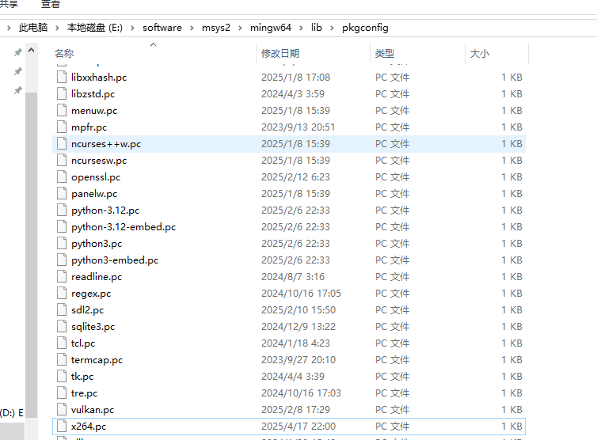
Task: Jump to the lib folder breadcrumb
Action: (x=317, y=28)
